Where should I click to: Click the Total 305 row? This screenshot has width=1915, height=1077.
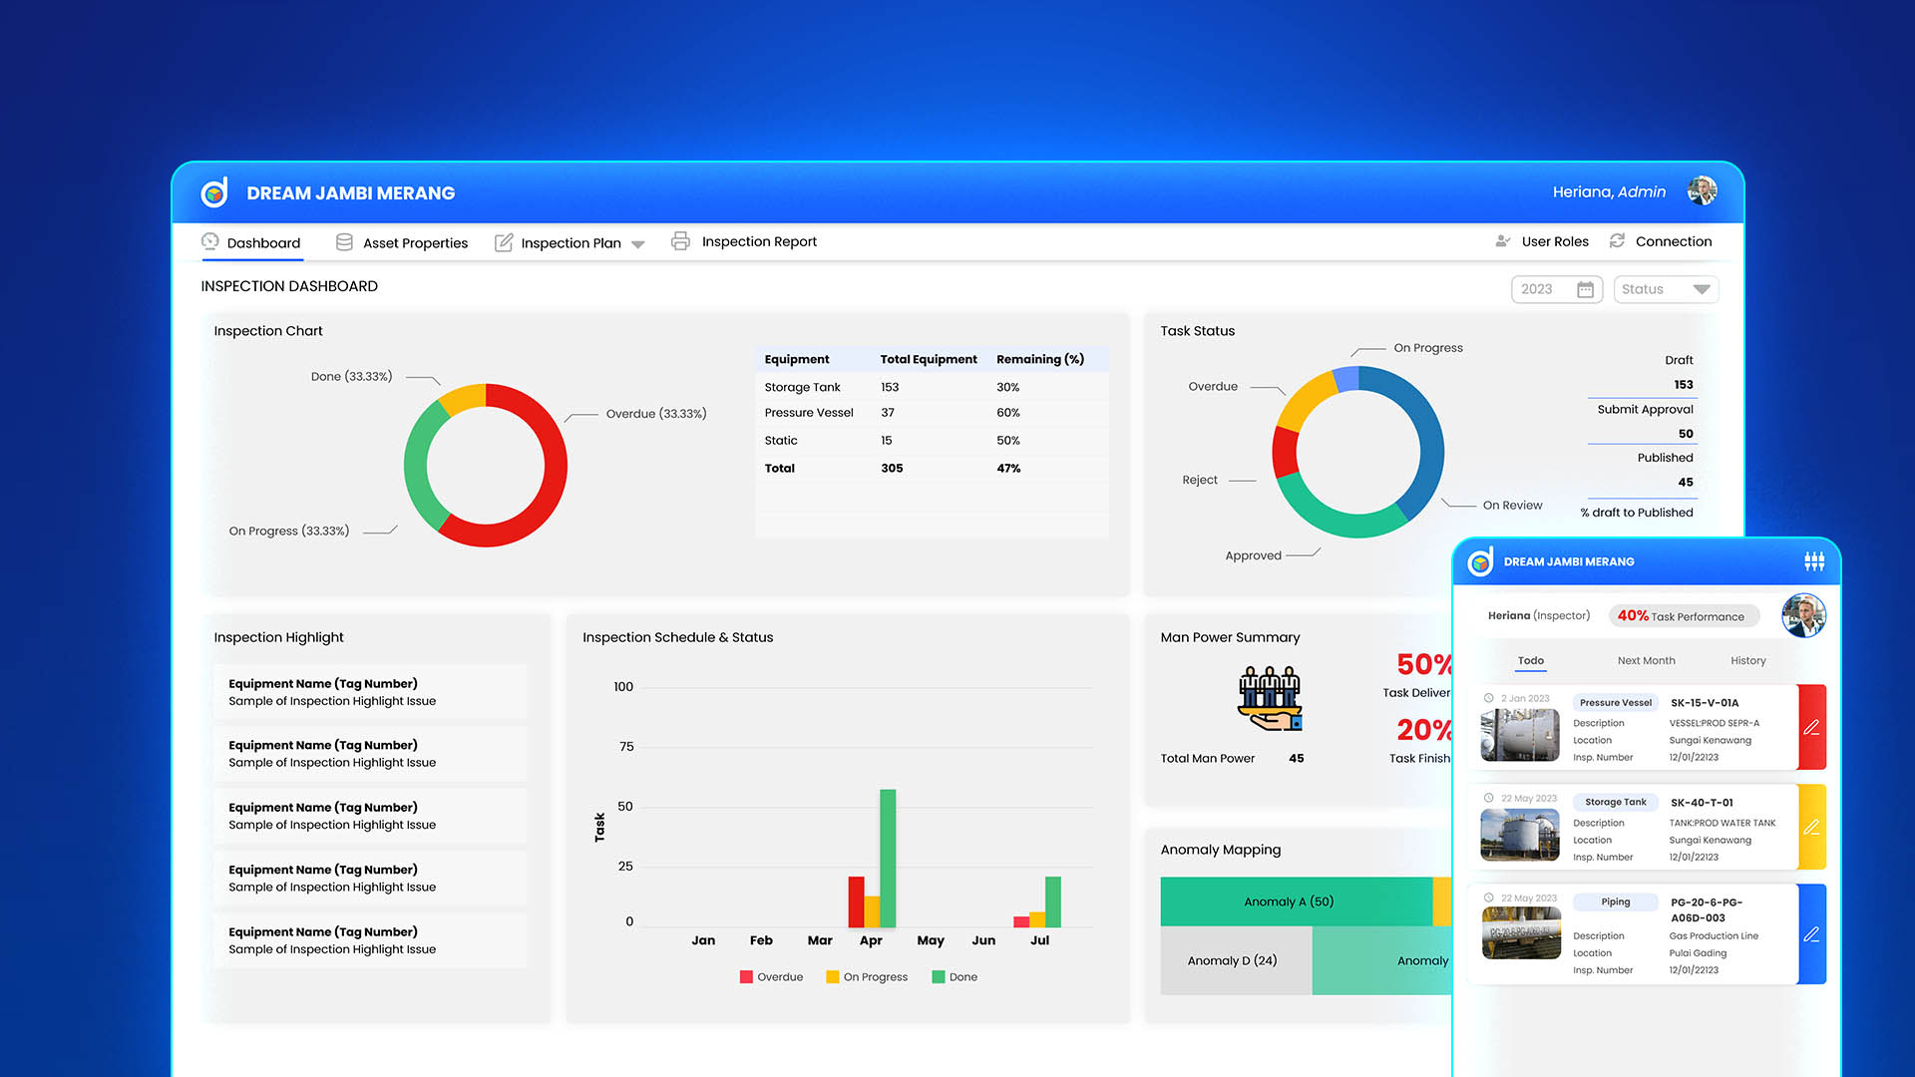click(x=932, y=468)
